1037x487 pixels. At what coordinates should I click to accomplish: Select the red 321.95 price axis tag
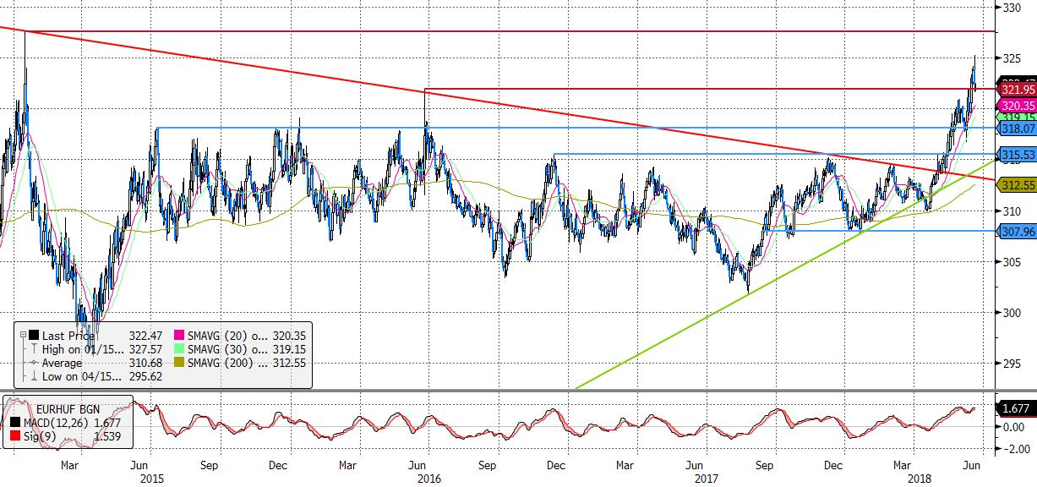tap(1017, 89)
